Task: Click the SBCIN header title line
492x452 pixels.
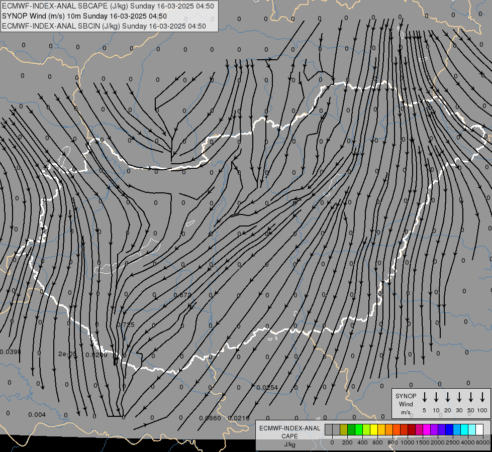Action: tap(104, 26)
